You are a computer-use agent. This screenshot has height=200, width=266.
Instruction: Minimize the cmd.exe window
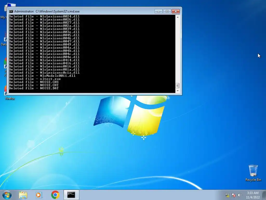point(158,11)
